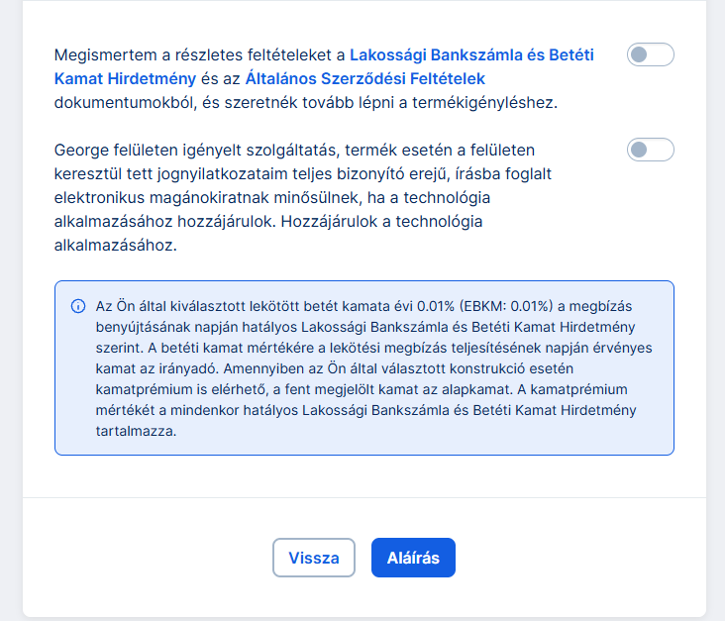Click the info icon in the blue notice
The image size is (725, 621).
point(78,306)
